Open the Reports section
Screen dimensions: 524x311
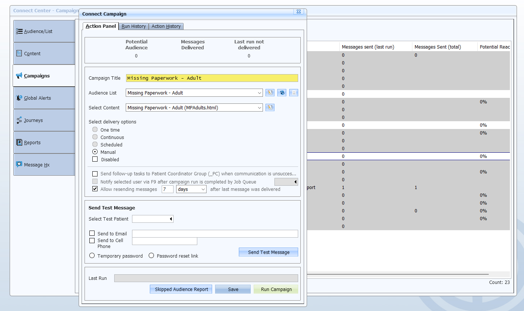(x=44, y=142)
